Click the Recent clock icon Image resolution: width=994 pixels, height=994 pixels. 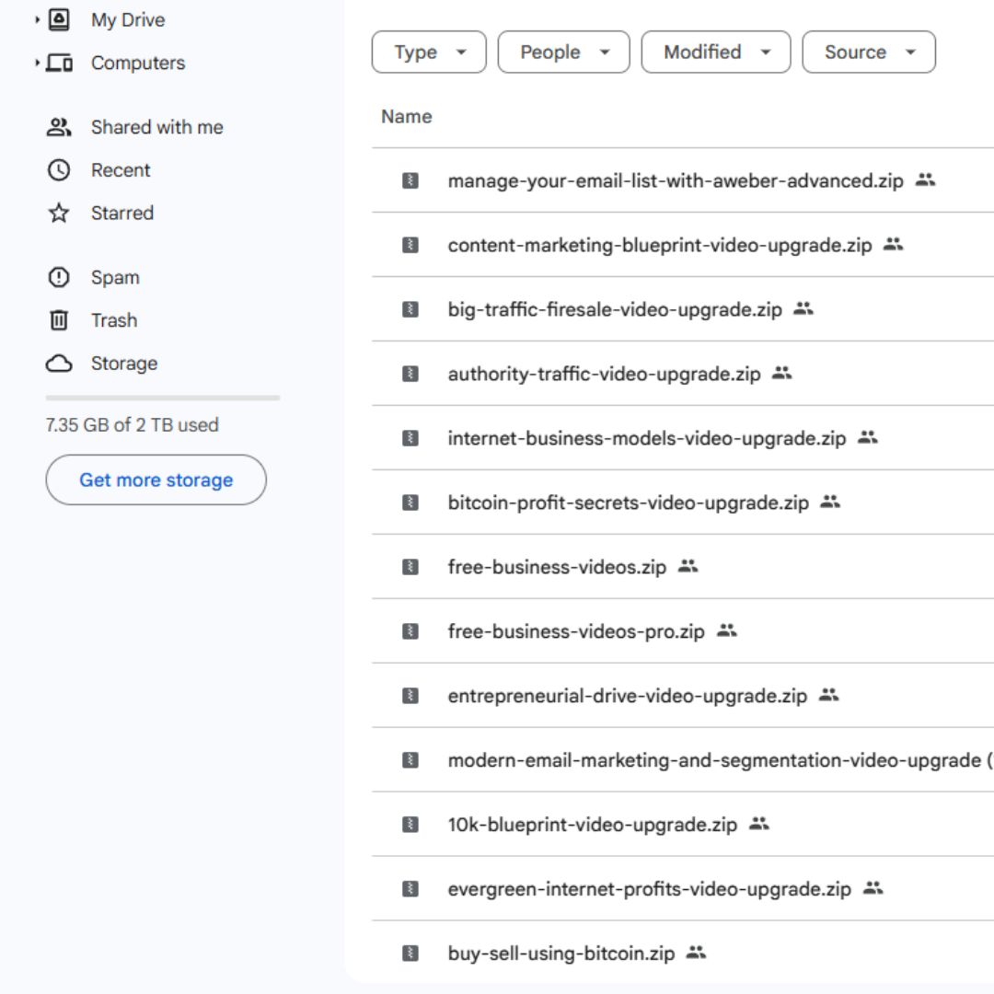click(x=59, y=170)
